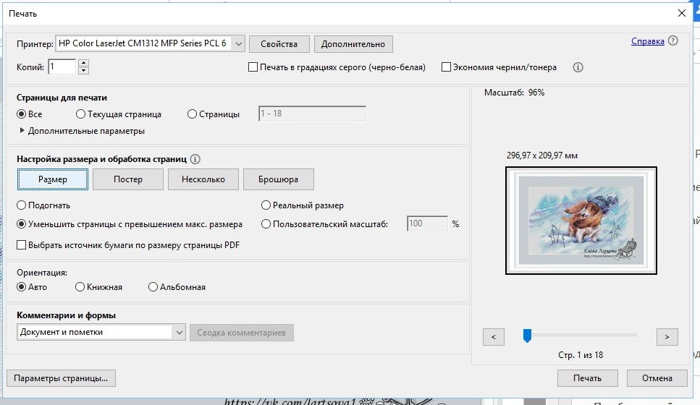The image size is (700, 405).
Task: Go to next preview page arrow
Action: [667, 336]
